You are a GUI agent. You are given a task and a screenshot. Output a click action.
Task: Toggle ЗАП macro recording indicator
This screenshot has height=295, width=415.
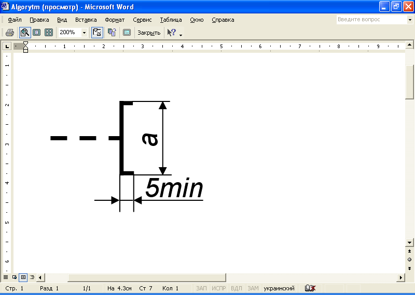[201, 288]
